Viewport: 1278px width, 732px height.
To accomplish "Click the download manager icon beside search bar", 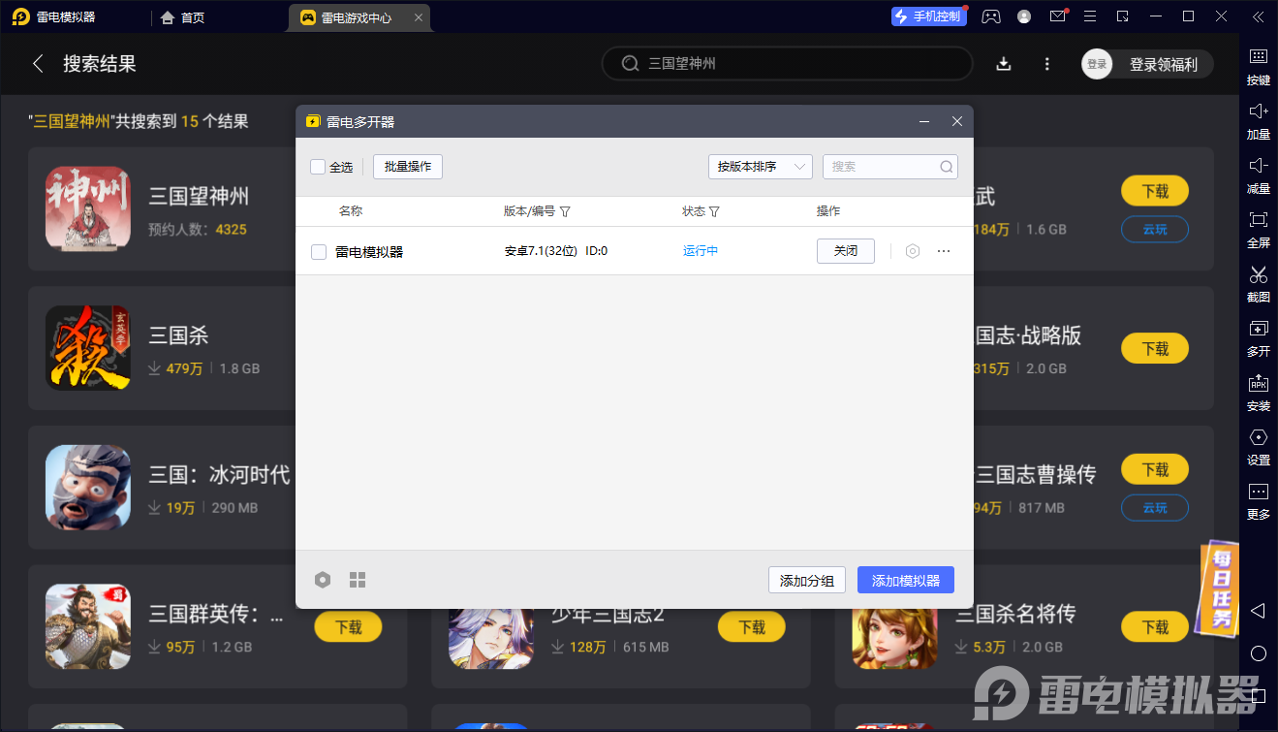I will pos(1003,63).
